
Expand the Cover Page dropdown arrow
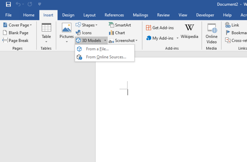point(31,25)
